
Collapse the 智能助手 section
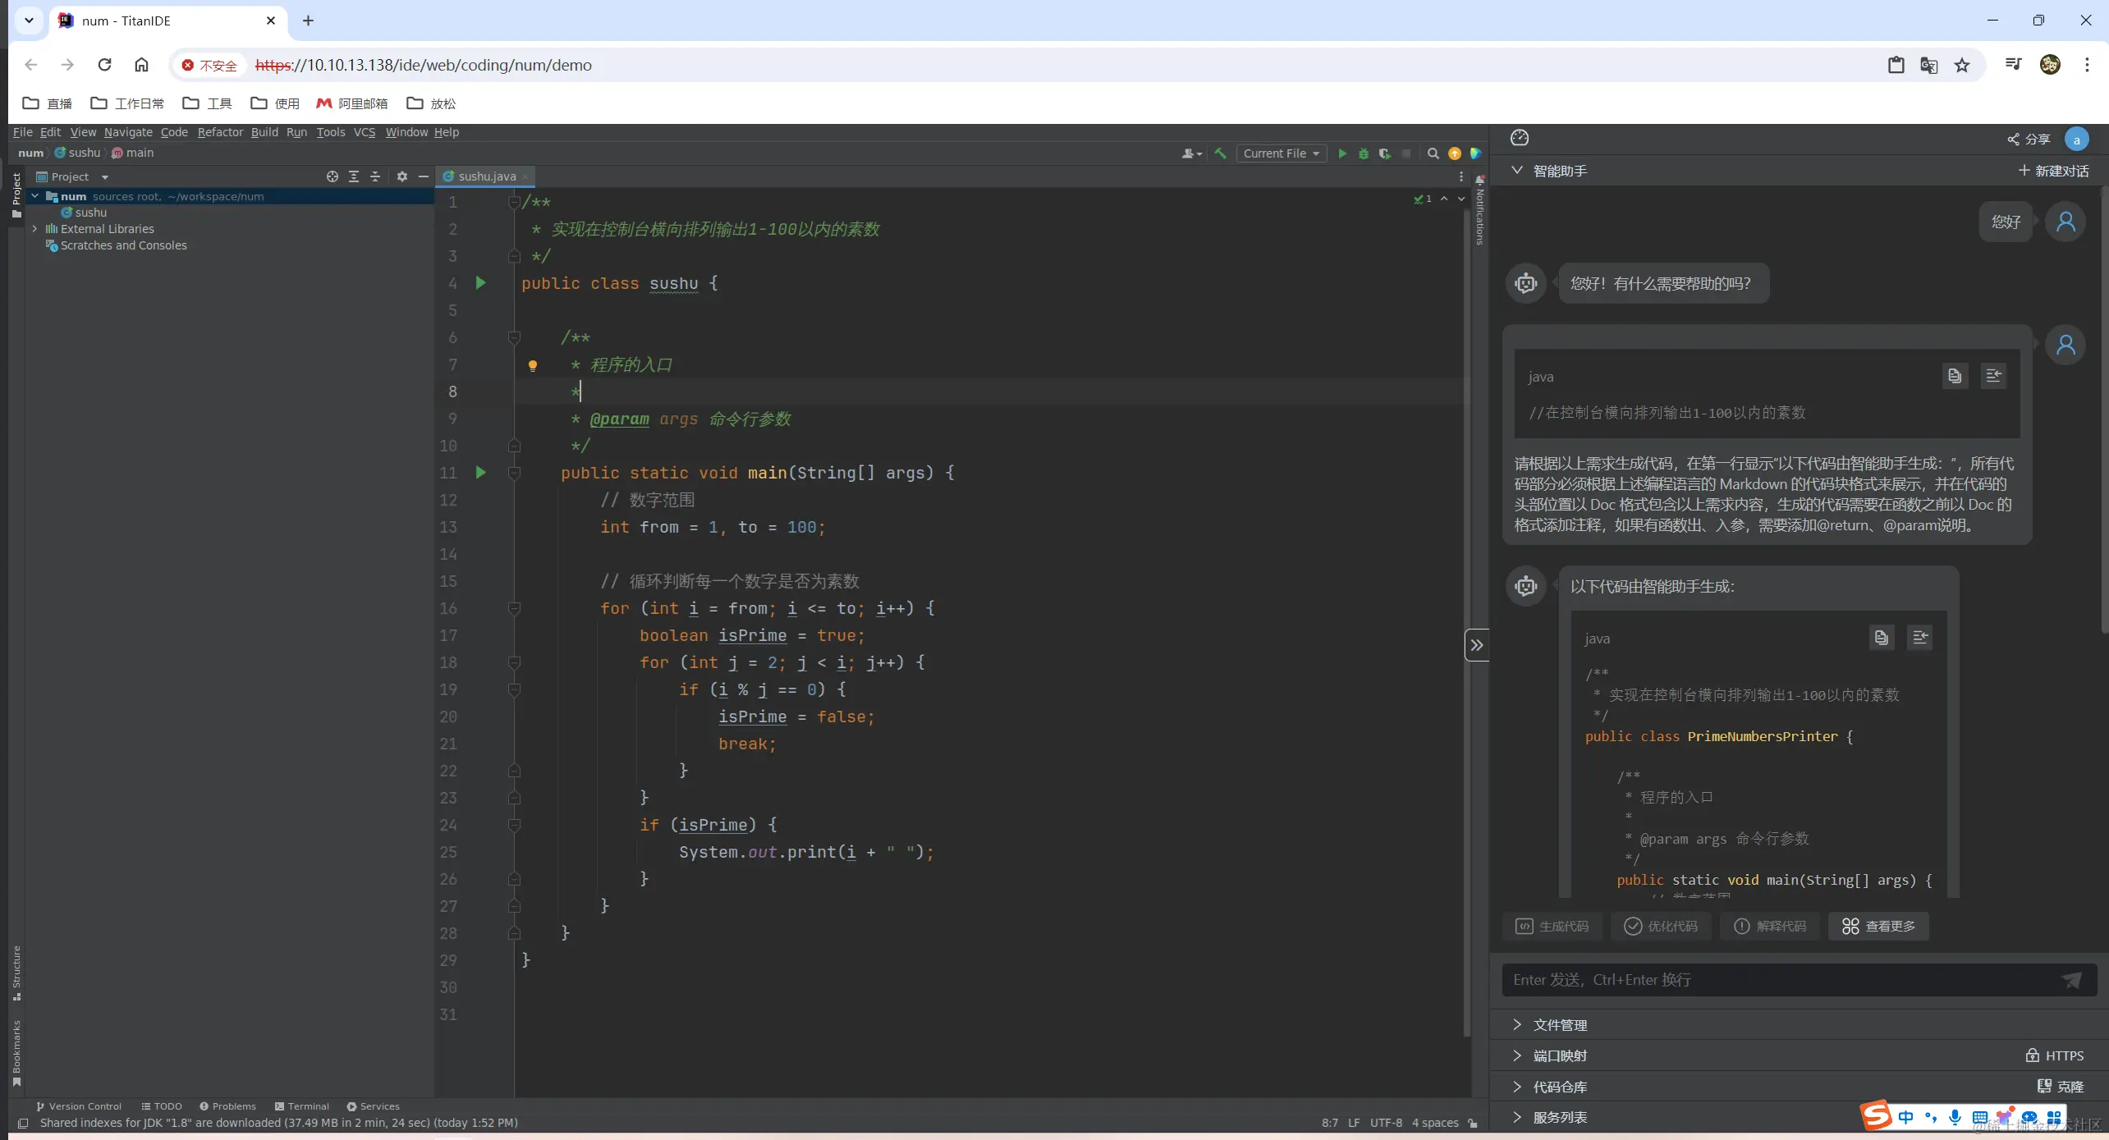(1517, 171)
